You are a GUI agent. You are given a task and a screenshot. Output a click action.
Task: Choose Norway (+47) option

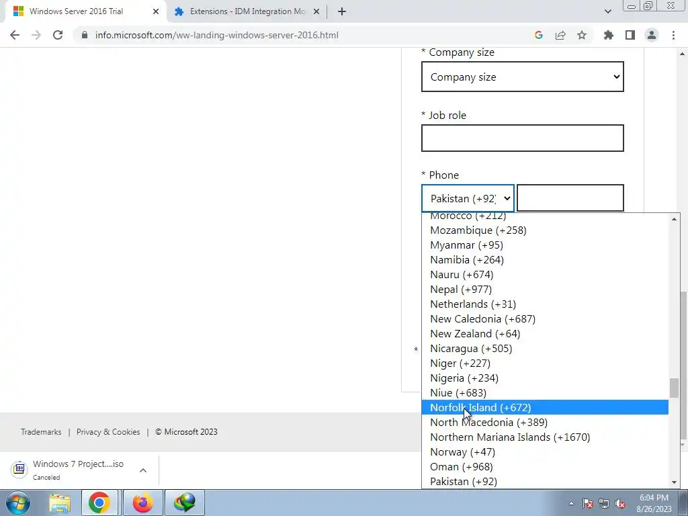(545, 452)
